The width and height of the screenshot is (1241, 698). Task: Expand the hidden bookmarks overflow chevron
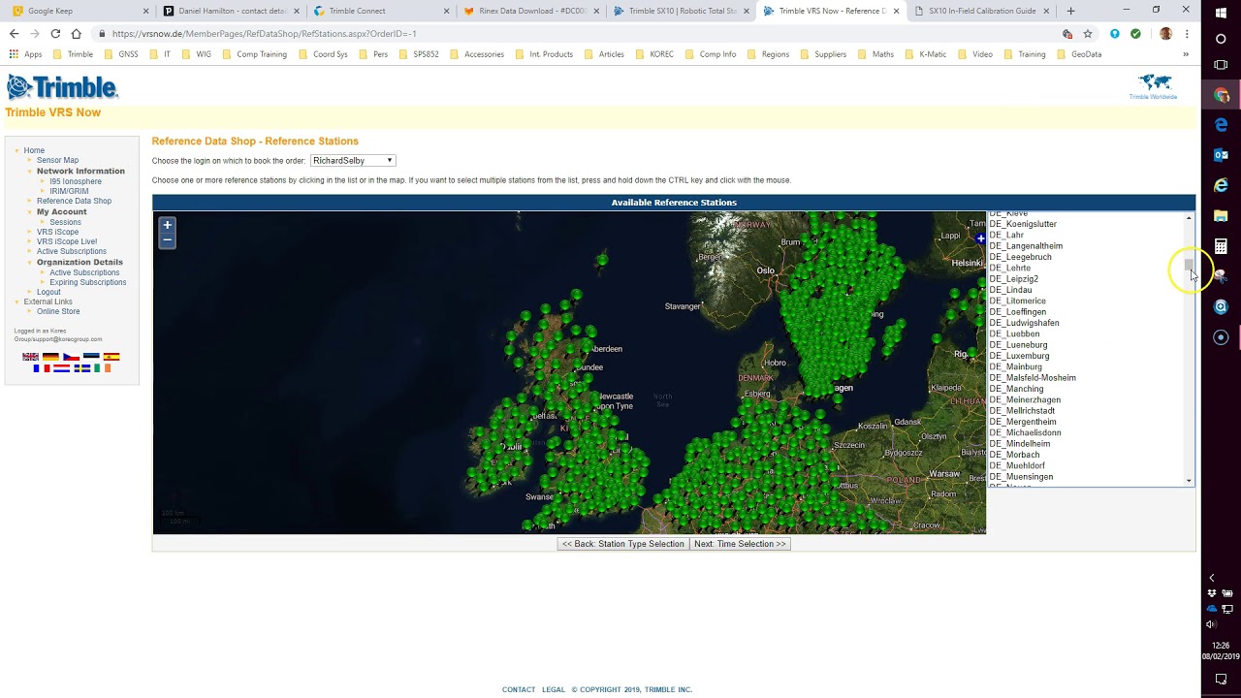pyautogui.click(x=1186, y=54)
